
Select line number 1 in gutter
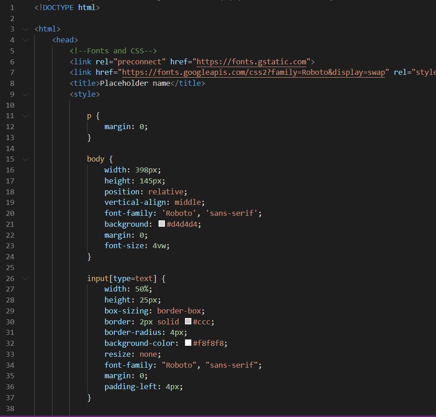[12, 7]
